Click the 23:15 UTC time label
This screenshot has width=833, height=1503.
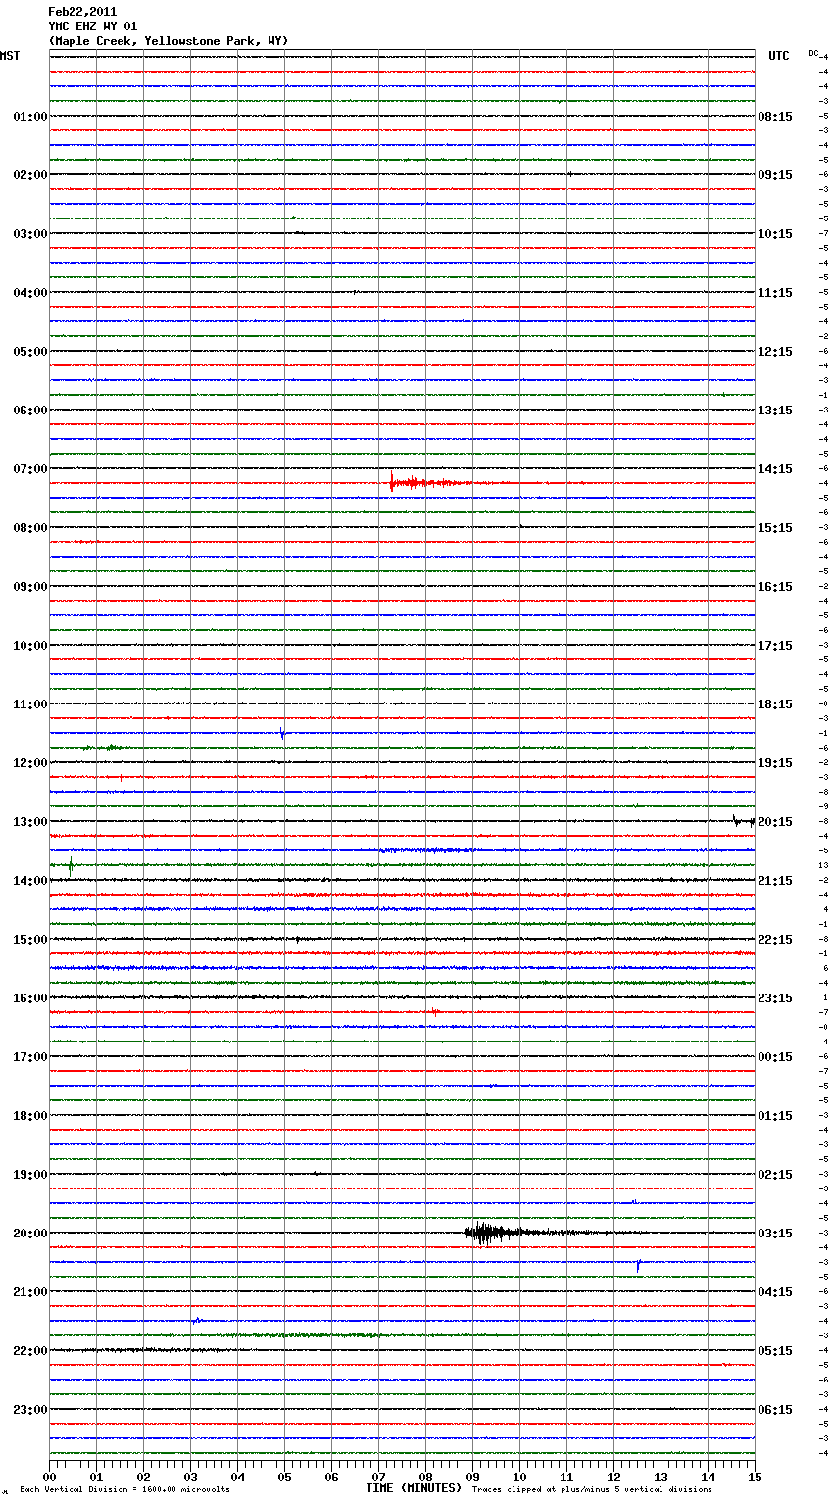pos(775,998)
